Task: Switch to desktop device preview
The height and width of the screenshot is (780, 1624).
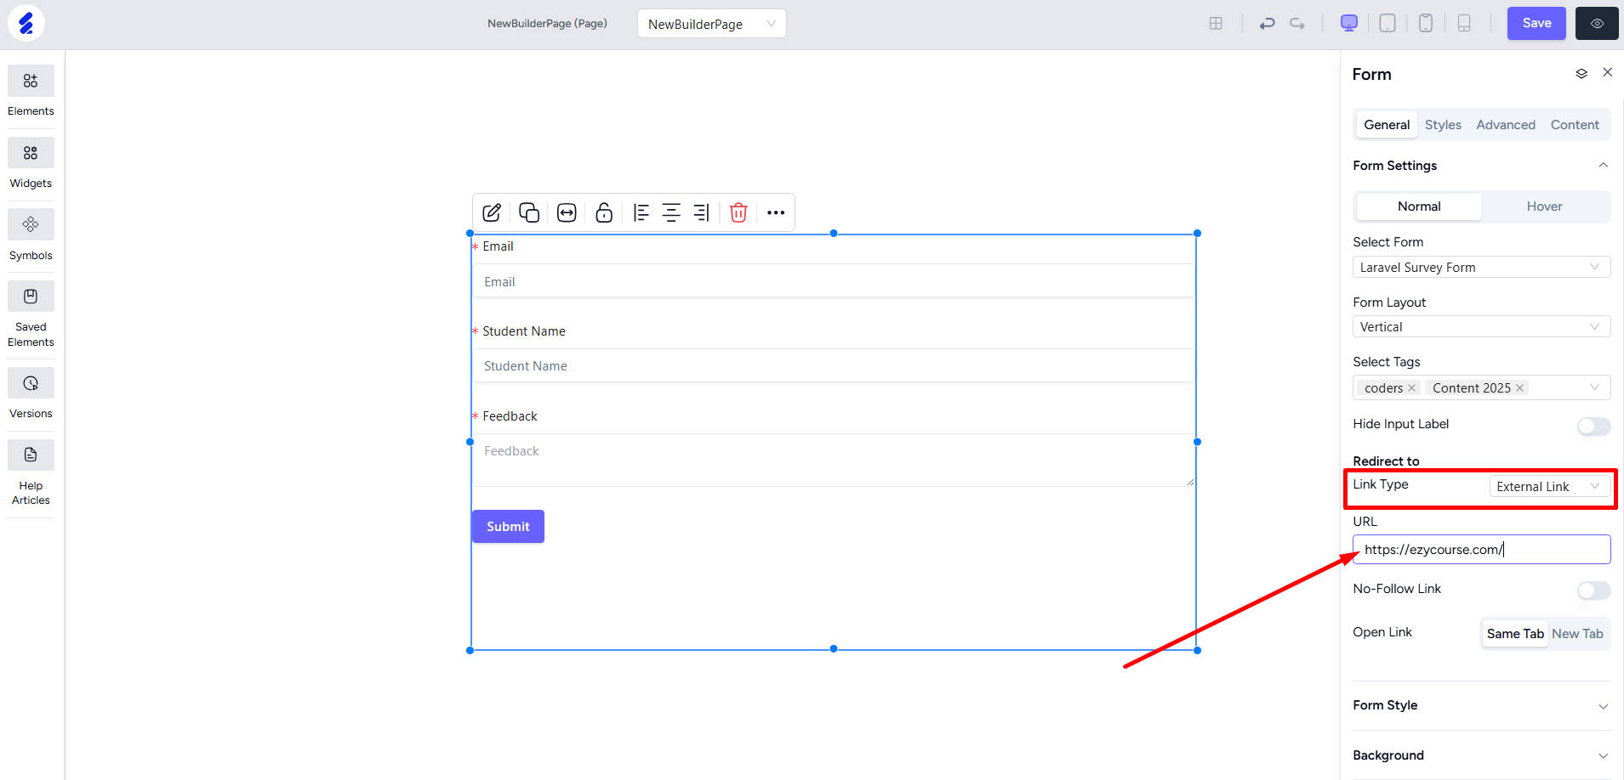Action: pyautogui.click(x=1349, y=24)
